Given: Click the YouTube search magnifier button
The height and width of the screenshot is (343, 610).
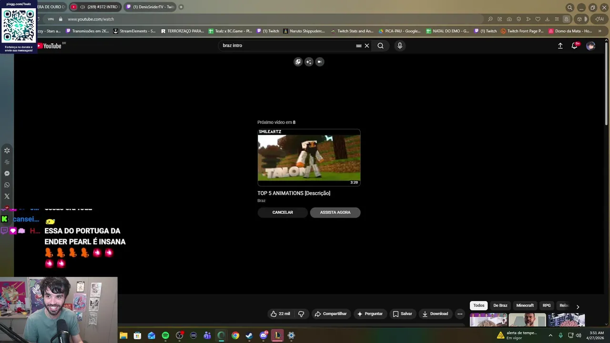Looking at the screenshot, I should pyautogui.click(x=380, y=46).
